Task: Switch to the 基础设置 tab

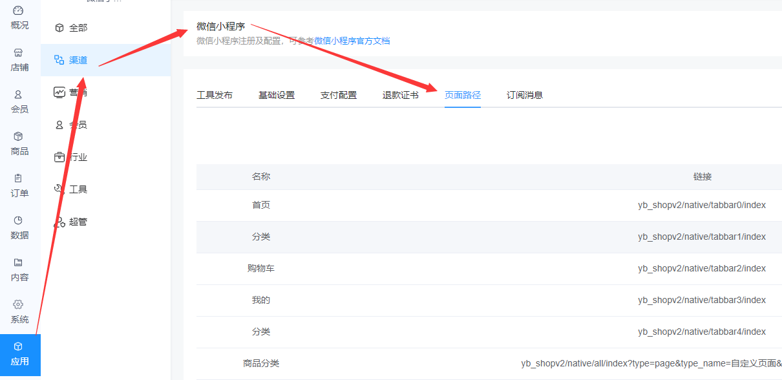Action: (277, 95)
